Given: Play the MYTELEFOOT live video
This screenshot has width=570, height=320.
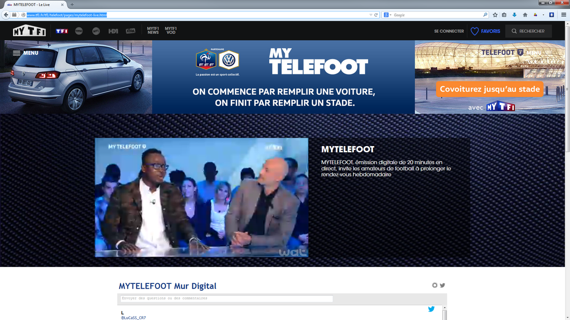Looking at the screenshot, I should pyautogui.click(x=201, y=198).
